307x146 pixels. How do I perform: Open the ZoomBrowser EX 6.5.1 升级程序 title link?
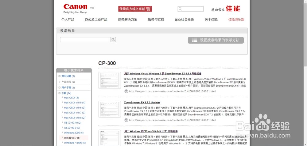tap(163, 73)
